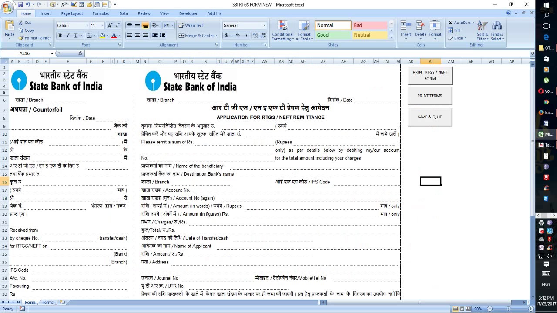The width and height of the screenshot is (557, 313).
Task: Toggle bold formatting
Action: click(60, 36)
